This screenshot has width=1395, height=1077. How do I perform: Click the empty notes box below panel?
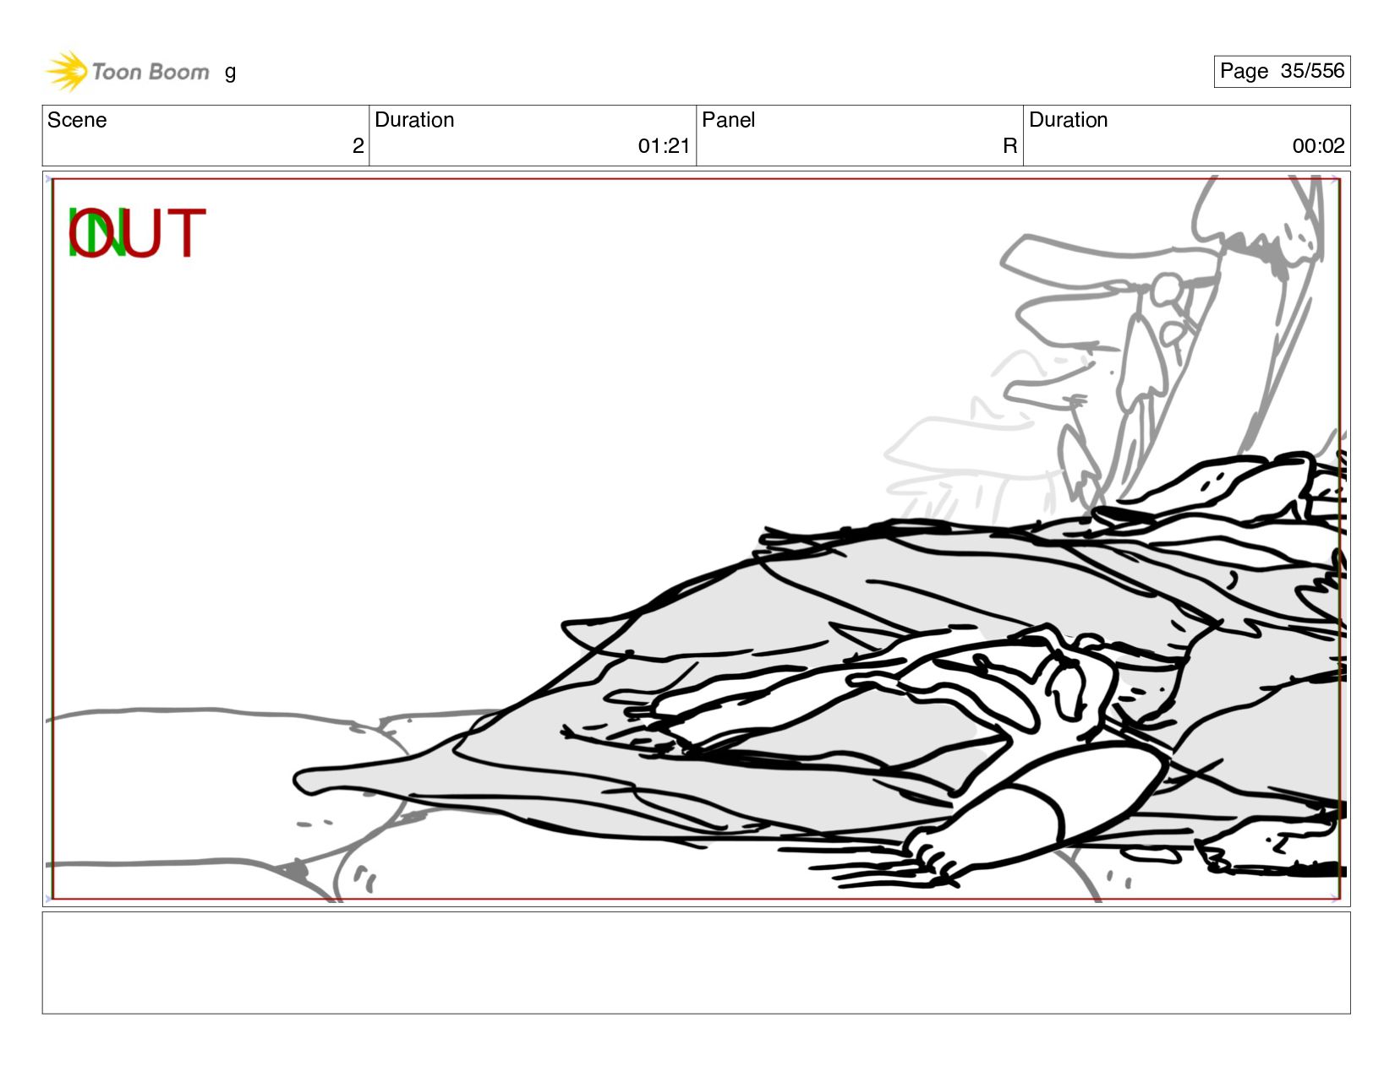pyautogui.click(x=696, y=962)
